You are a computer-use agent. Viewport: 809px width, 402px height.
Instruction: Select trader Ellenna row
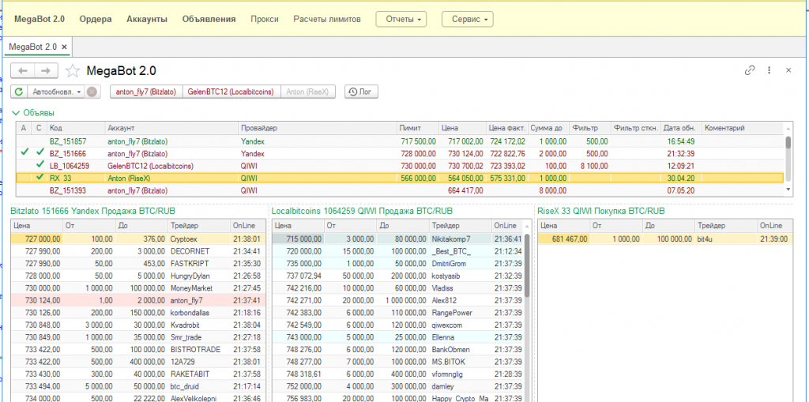click(x=398, y=337)
